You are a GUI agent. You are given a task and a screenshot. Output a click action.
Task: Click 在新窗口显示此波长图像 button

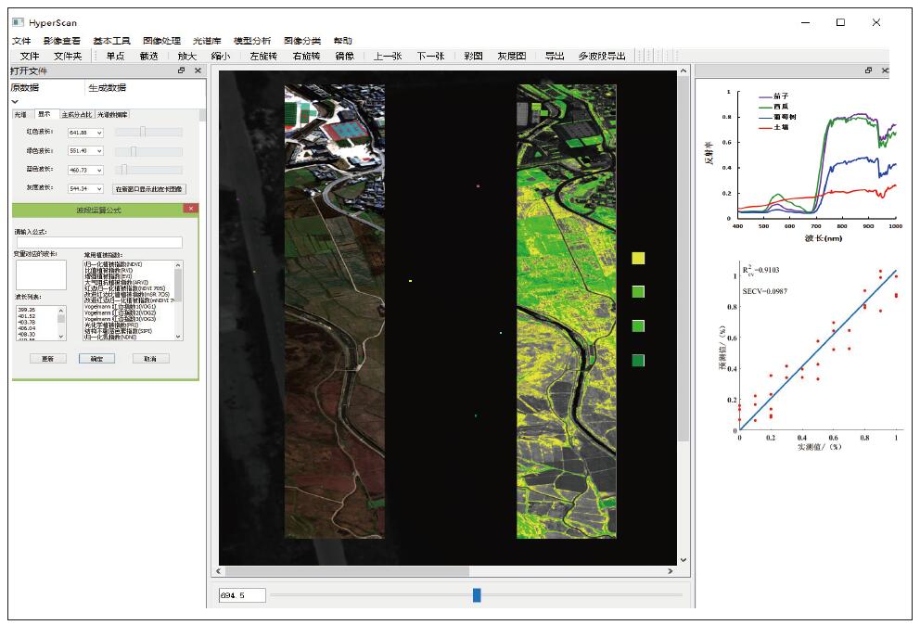coord(148,189)
